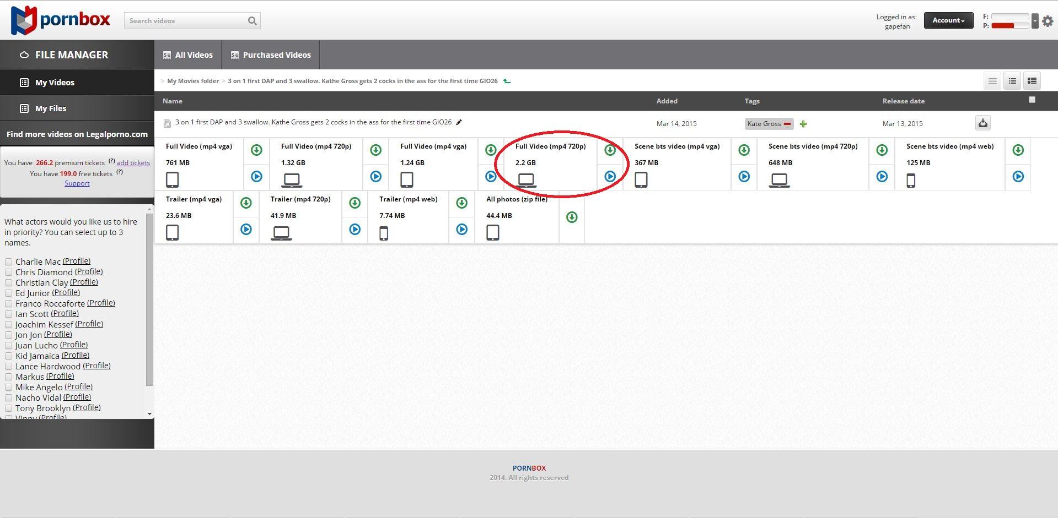Play the 41.9 MB Trailer 720p video
The width and height of the screenshot is (1058, 518).
tap(355, 230)
